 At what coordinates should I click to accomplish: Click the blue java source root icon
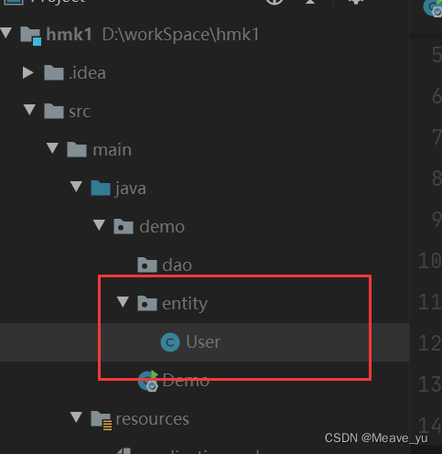pos(101,188)
